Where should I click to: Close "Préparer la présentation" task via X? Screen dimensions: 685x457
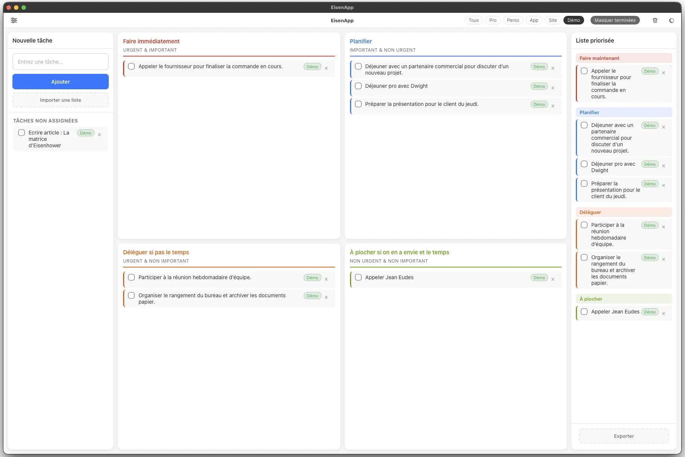553,106
